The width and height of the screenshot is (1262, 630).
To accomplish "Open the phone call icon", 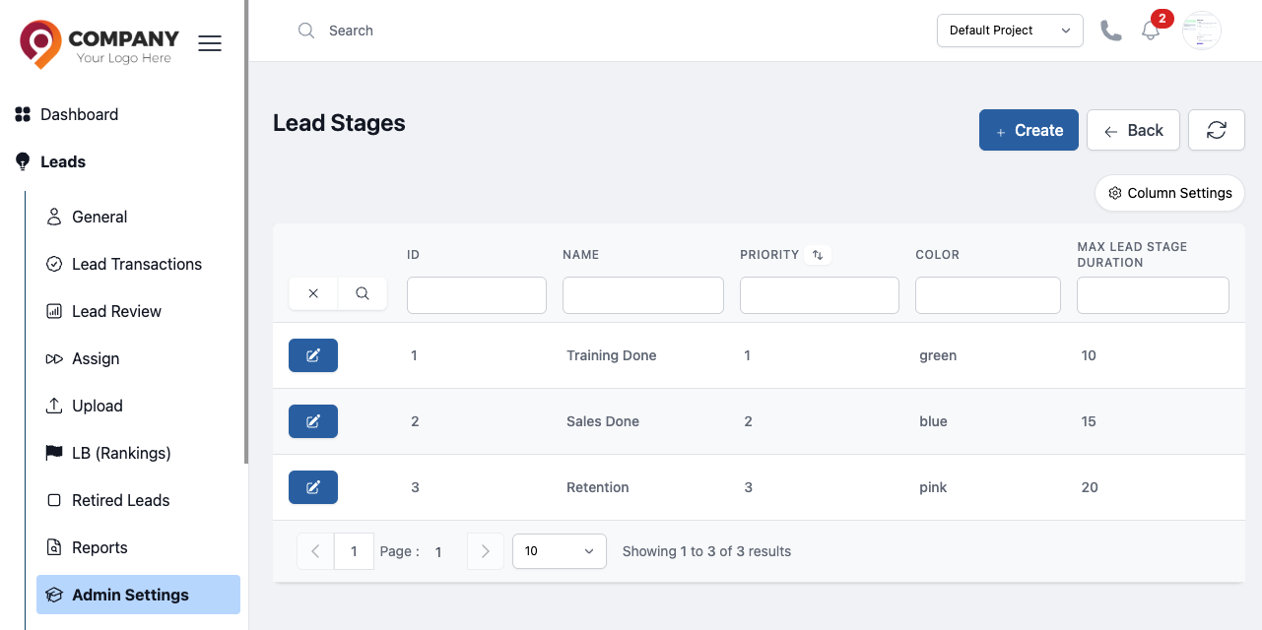I will pyautogui.click(x=1111, y=31).
